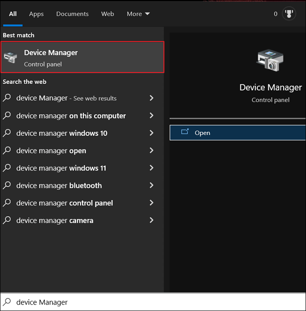Expand chevron for 'control panel' suggestion
The width and height of the screenshot is (306, 311).
click(x=151, y=203)
